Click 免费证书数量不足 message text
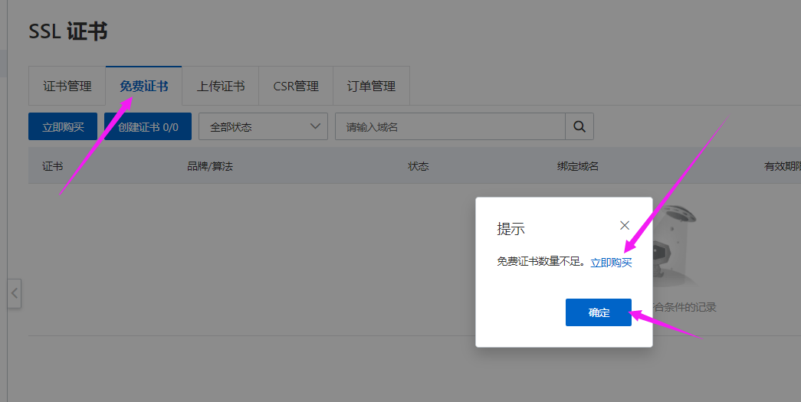This screenshot has width=801, height=402. click(540, 262)
